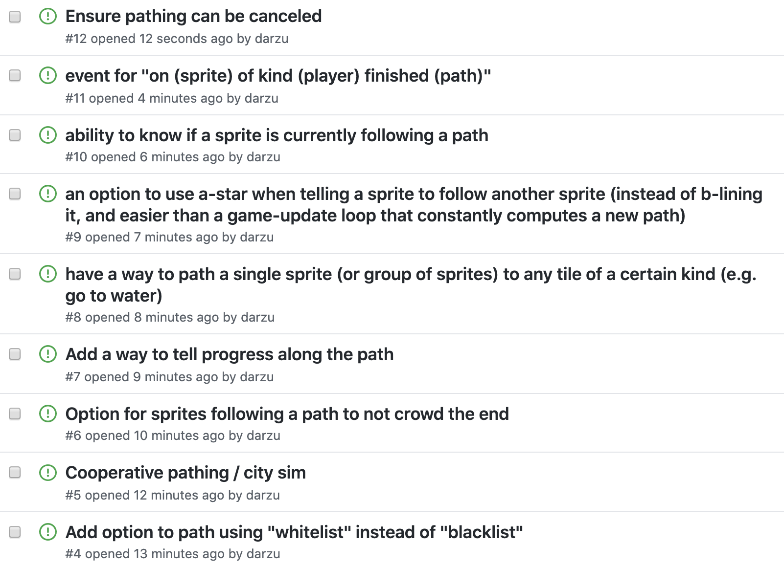
Task: Select checkbox for Ensure pathing can be canceled
Action: (x=15, y=17)
